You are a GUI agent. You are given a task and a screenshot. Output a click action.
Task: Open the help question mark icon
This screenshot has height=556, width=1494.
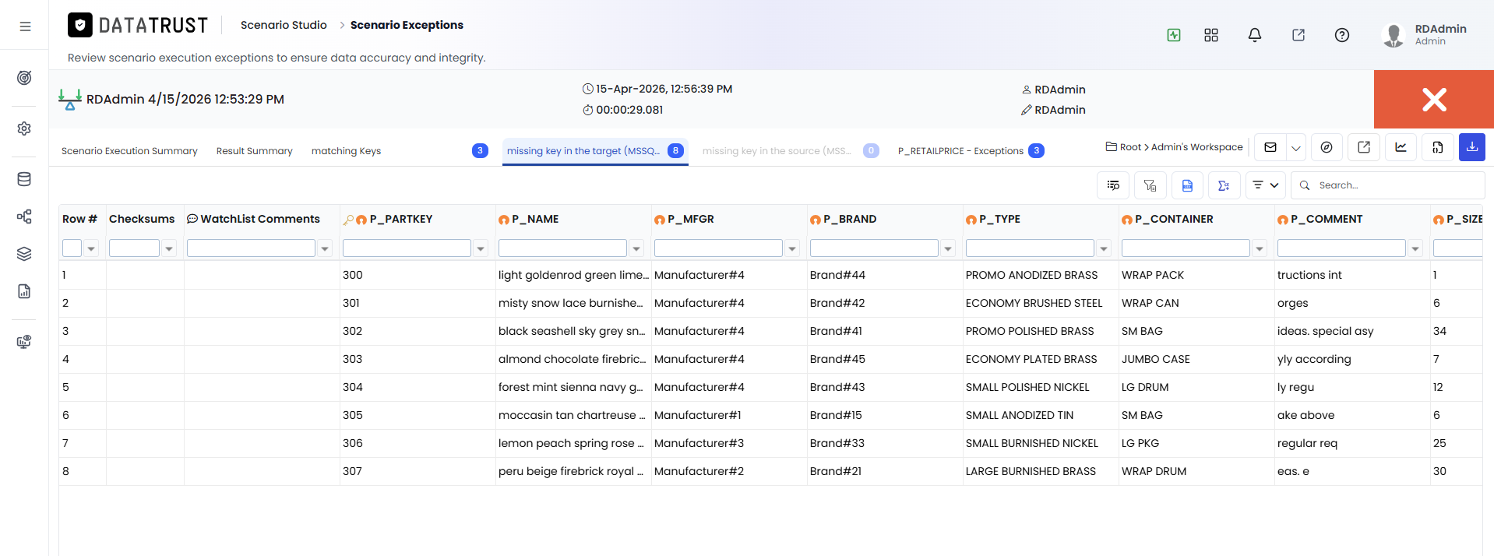click(1342, 35)
